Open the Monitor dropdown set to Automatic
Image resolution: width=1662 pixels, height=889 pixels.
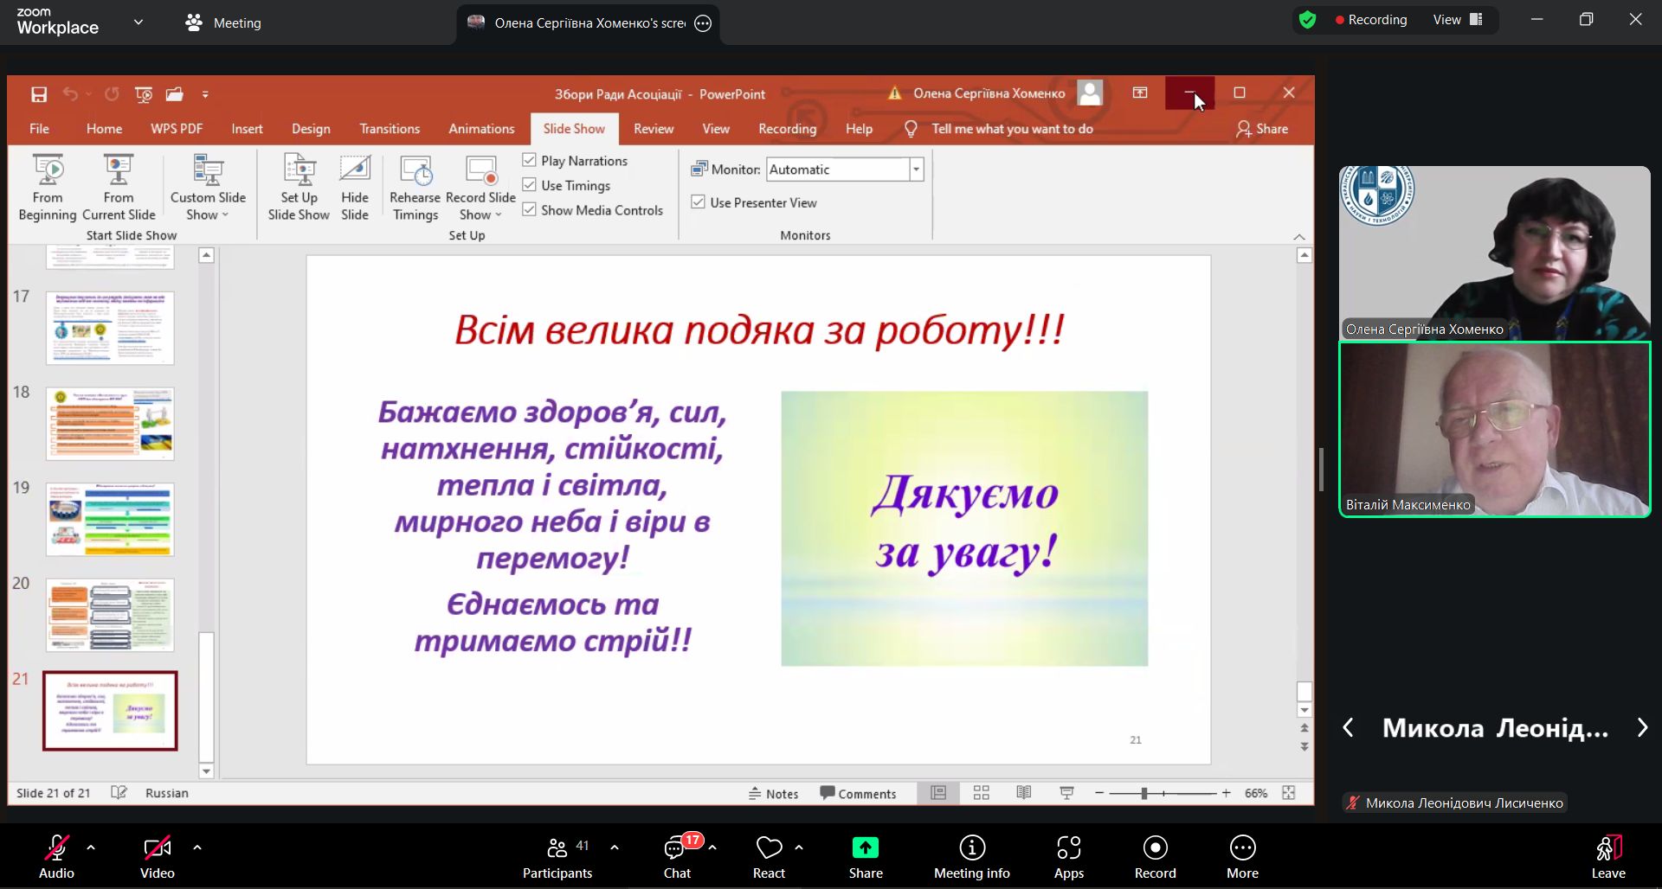click(x=916, y=169)
